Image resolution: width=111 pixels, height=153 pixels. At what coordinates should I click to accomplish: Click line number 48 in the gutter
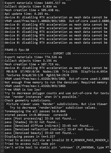tap(2, 147)
